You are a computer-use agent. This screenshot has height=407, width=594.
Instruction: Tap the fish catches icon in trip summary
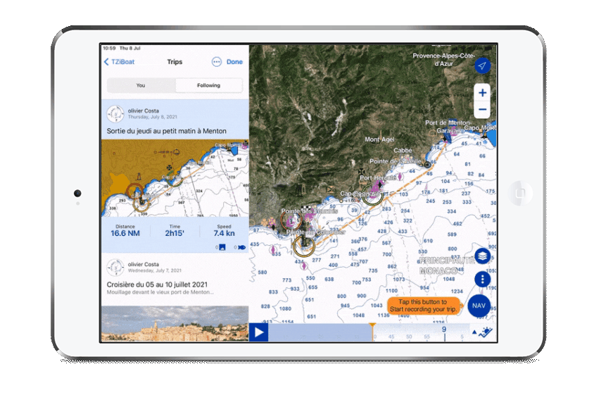coord(240,247)
